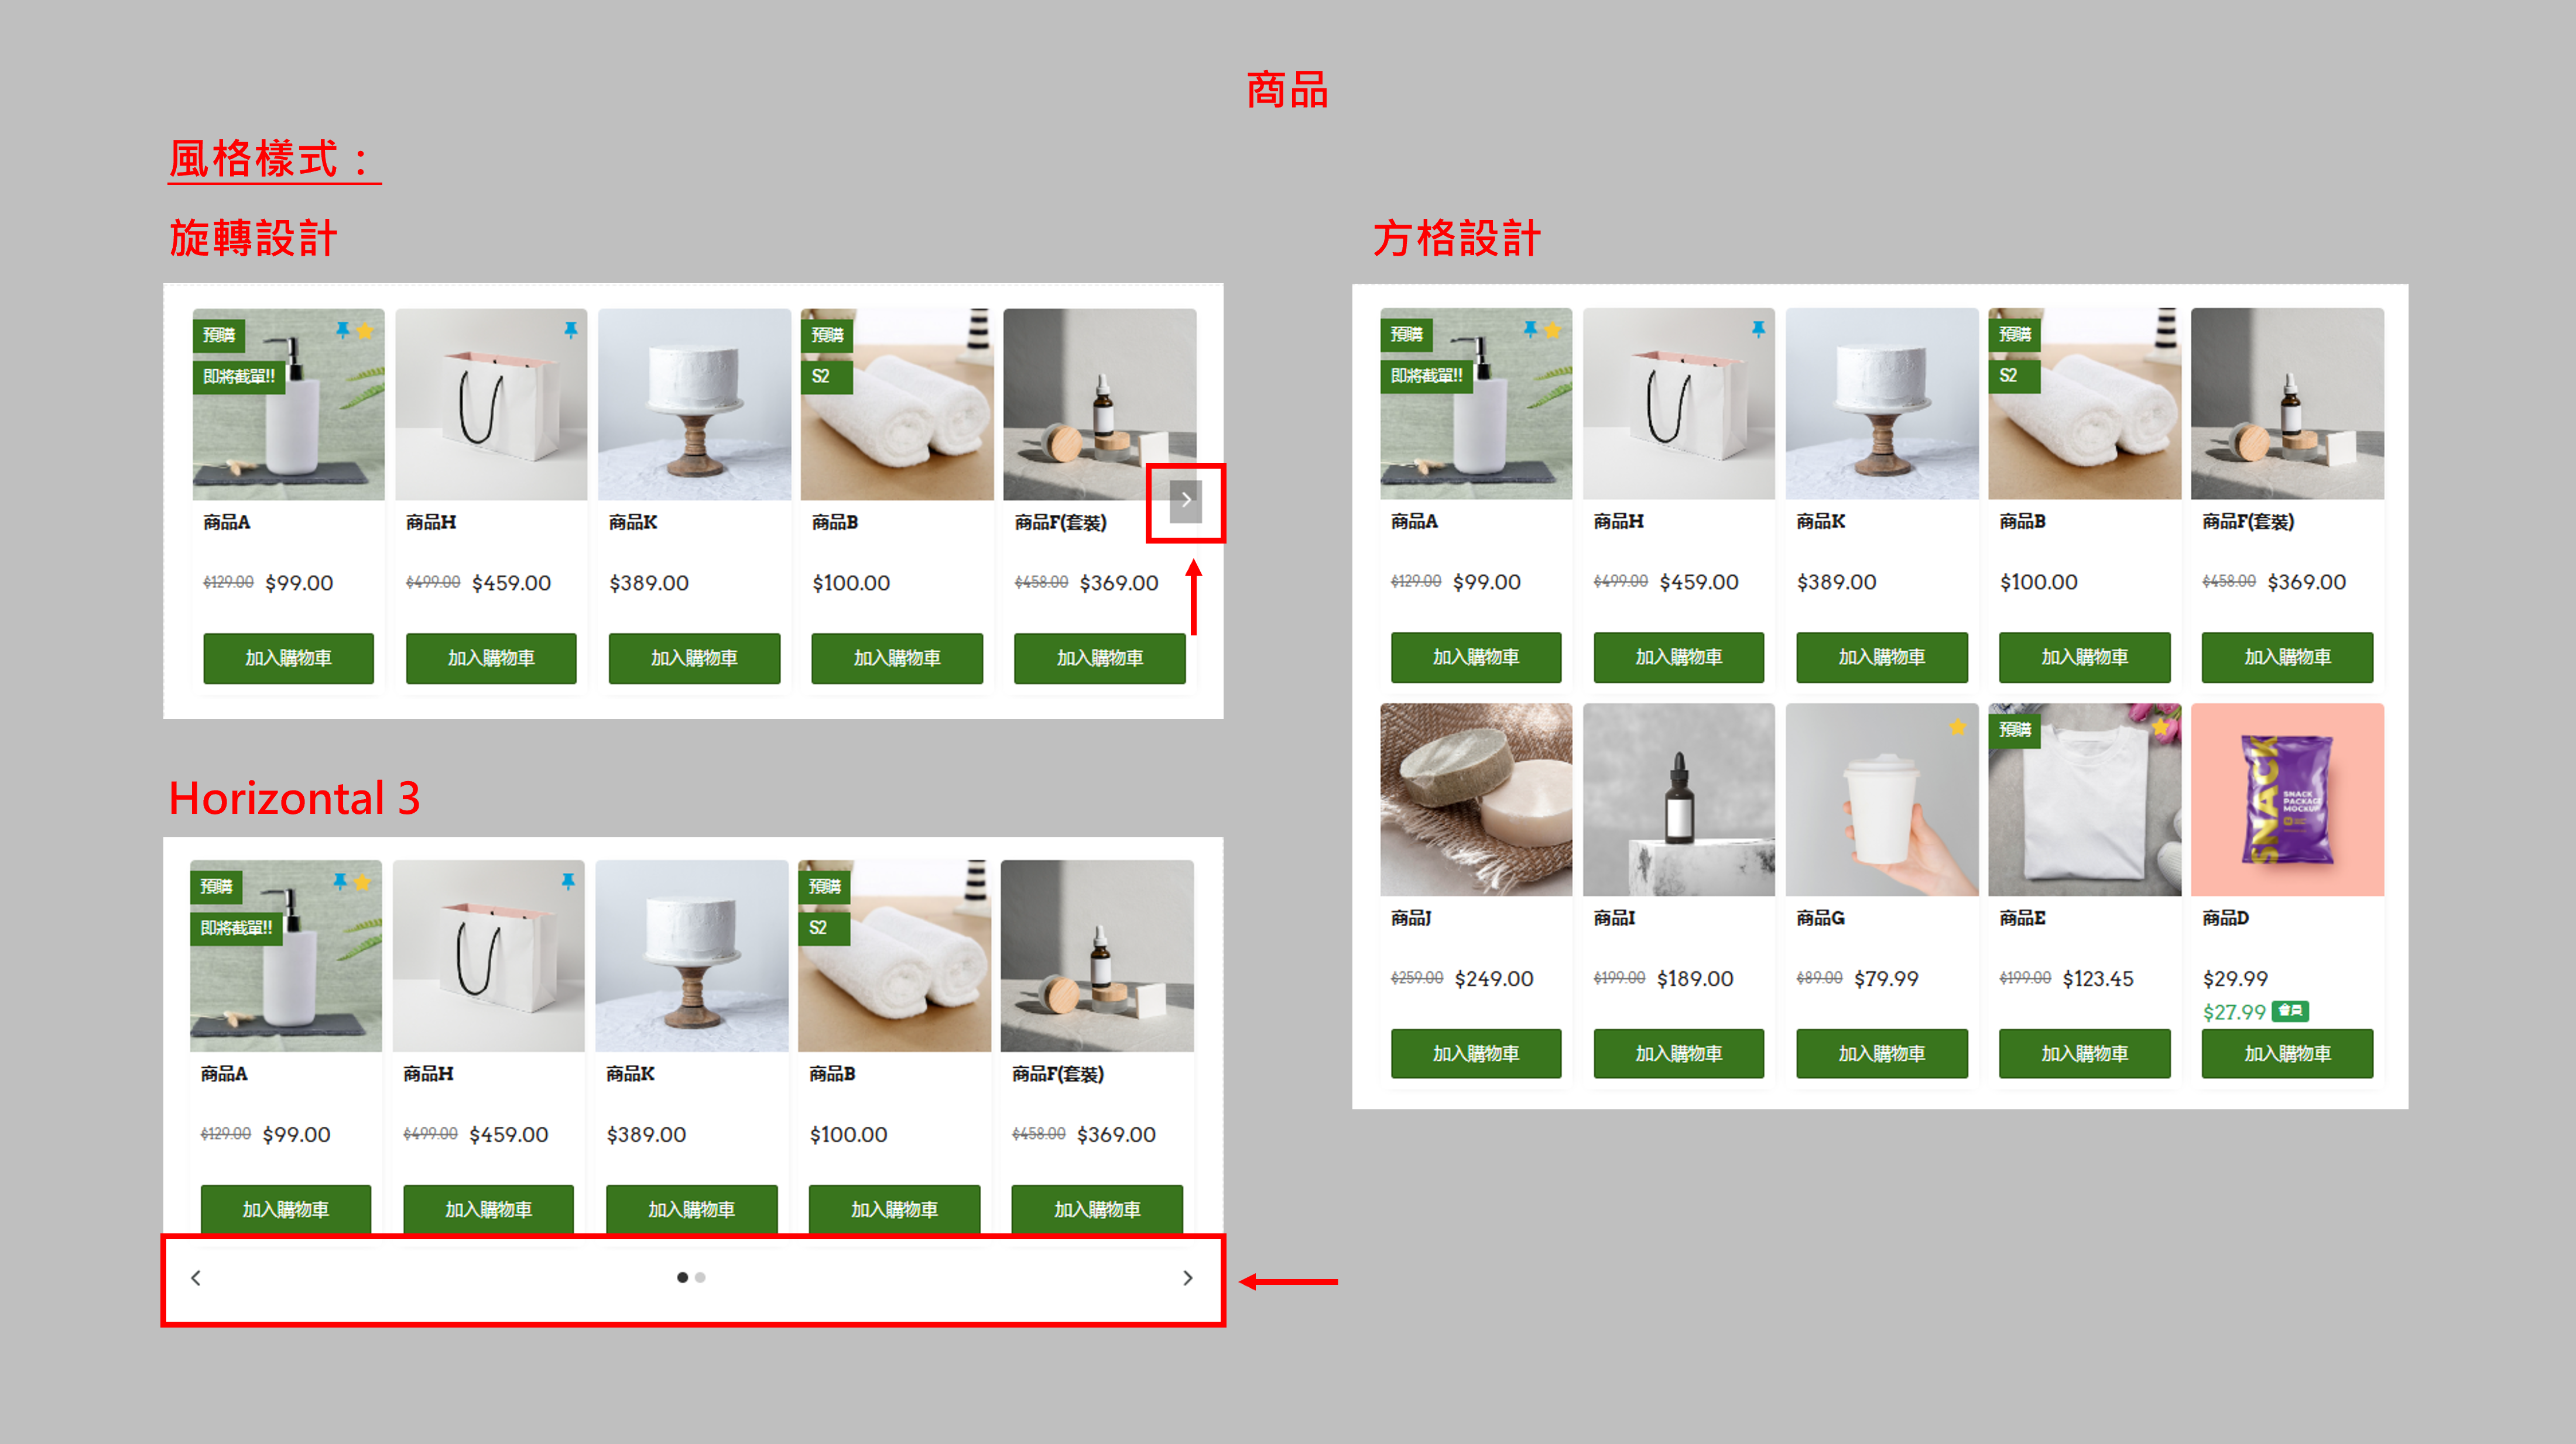Add 商品B to cart in Horizontal 3
The image size is (2576, 1444).
pos(894,1209)
